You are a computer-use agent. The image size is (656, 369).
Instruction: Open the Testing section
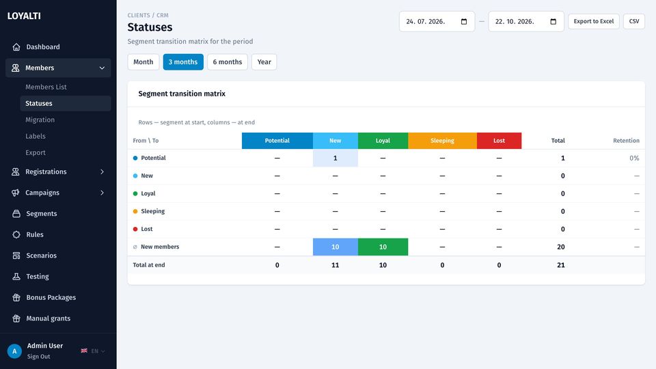click(58, 276)
